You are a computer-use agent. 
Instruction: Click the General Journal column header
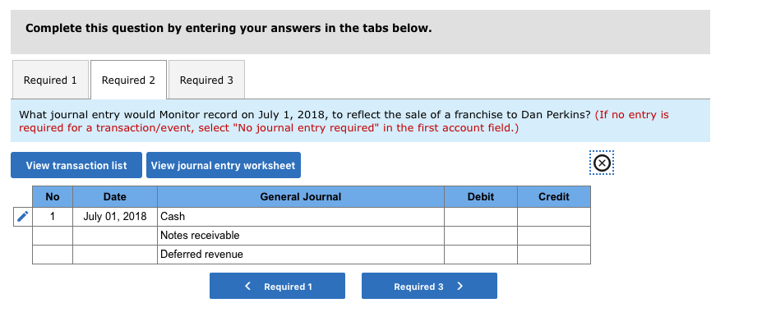tap(301, 196)
